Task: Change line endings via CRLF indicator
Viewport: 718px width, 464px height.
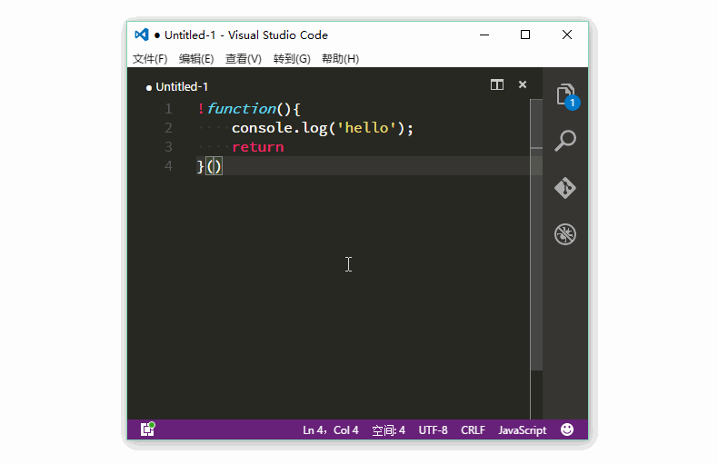Action: coord(473,430)
